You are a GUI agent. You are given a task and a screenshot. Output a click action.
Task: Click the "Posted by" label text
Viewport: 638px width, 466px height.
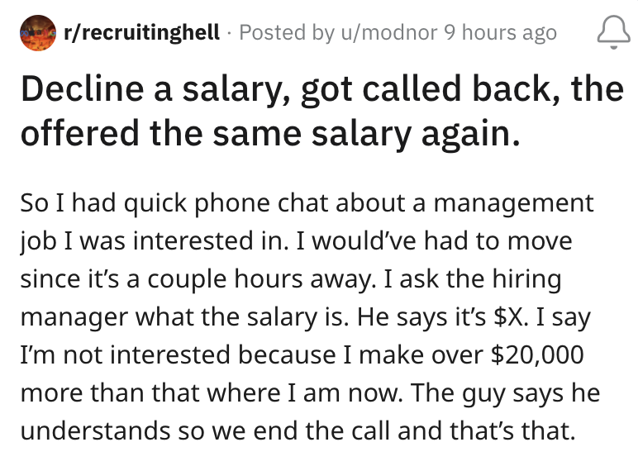(283, 33)
